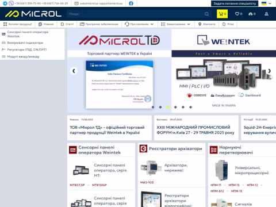The image size is (276, 207).
Task: Open the Price menu item
Action: pyautogui.click(x=228, y=24)
